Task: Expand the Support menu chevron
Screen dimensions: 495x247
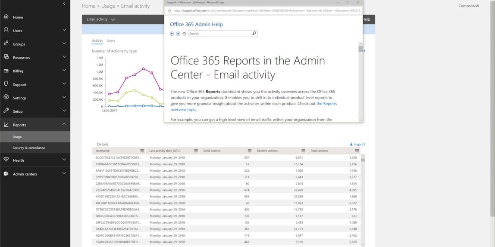Action: pos(64,84)
